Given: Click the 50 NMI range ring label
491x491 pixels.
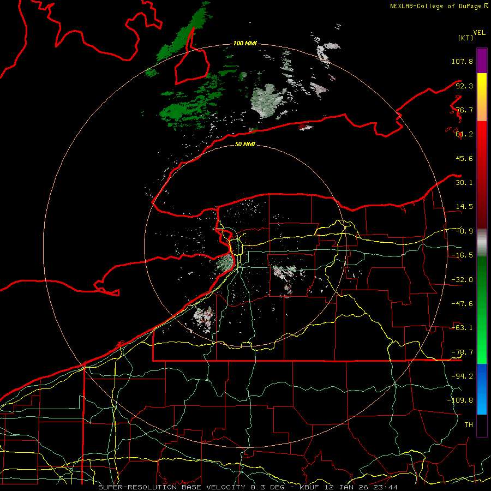Looking at the screenshot, I should (x=245, y=145).
